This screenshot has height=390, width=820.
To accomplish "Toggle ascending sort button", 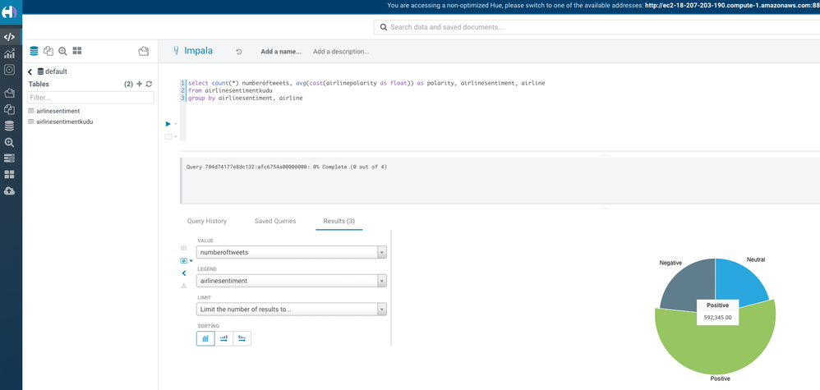I will [x=223, y=338].
